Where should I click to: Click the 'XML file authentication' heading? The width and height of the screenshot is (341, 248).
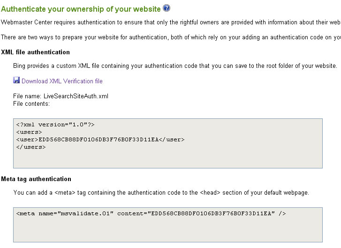pyautogui.click(x=36, y=52)
